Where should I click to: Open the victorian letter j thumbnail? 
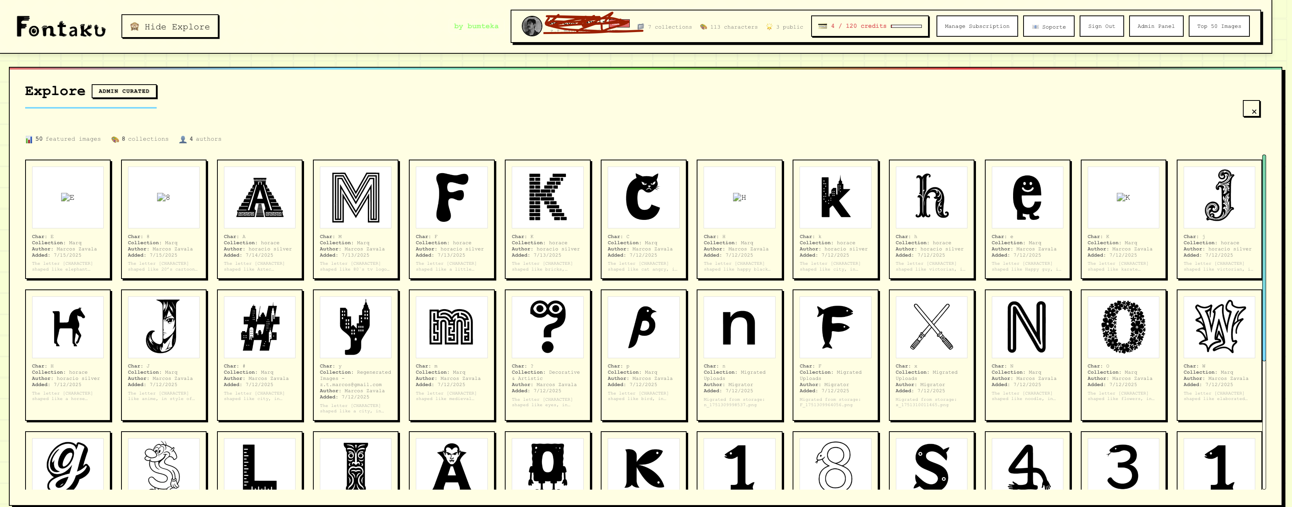click(1219, 197)
